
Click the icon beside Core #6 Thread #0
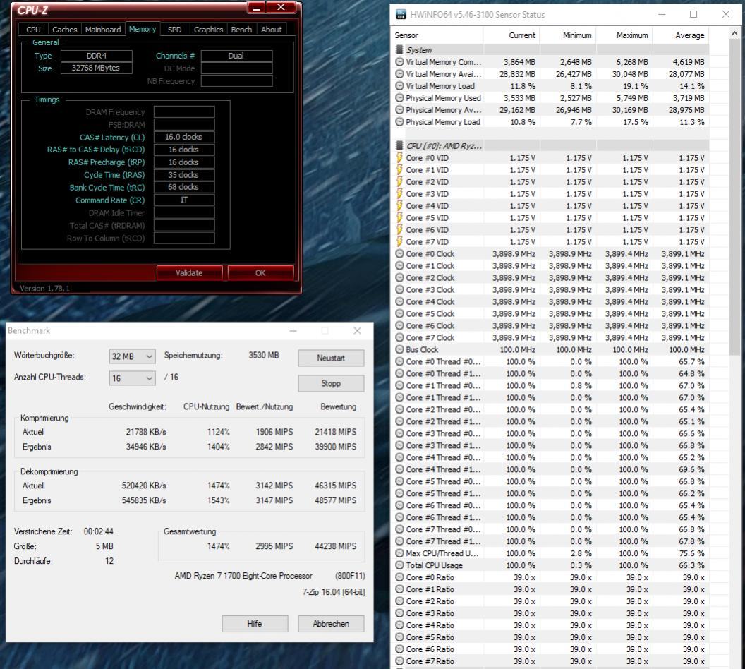399,505
